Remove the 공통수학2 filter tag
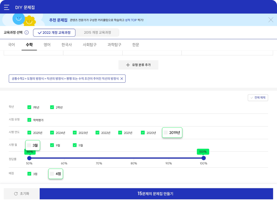This screenshot has height=202, width=277. tap(122, 79)
